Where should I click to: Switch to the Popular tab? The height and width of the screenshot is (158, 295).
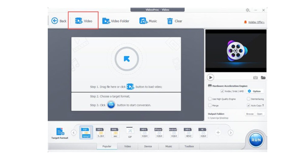point(107,146)
